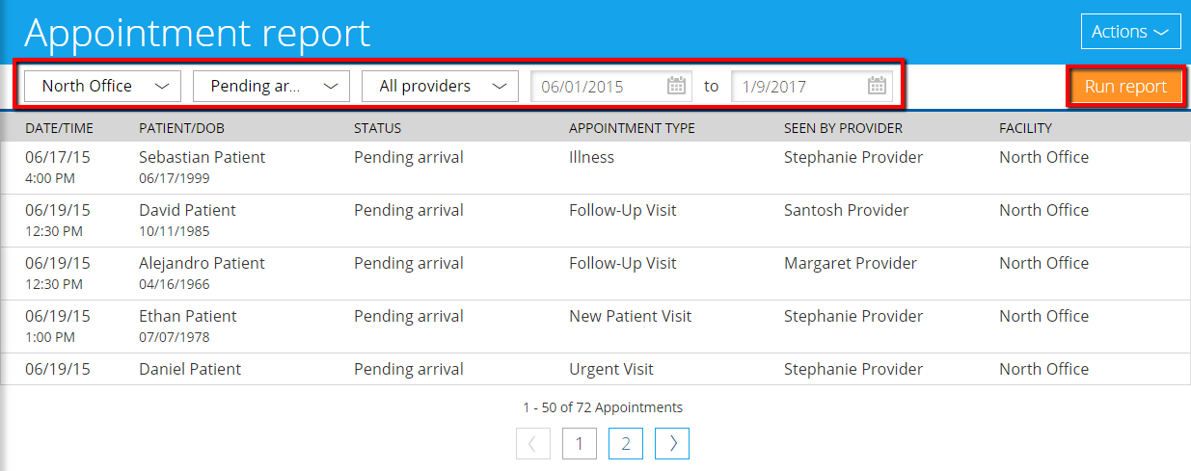1191x471 pixels.
Task: Expand the All providers dropdown
Action: 440,86
